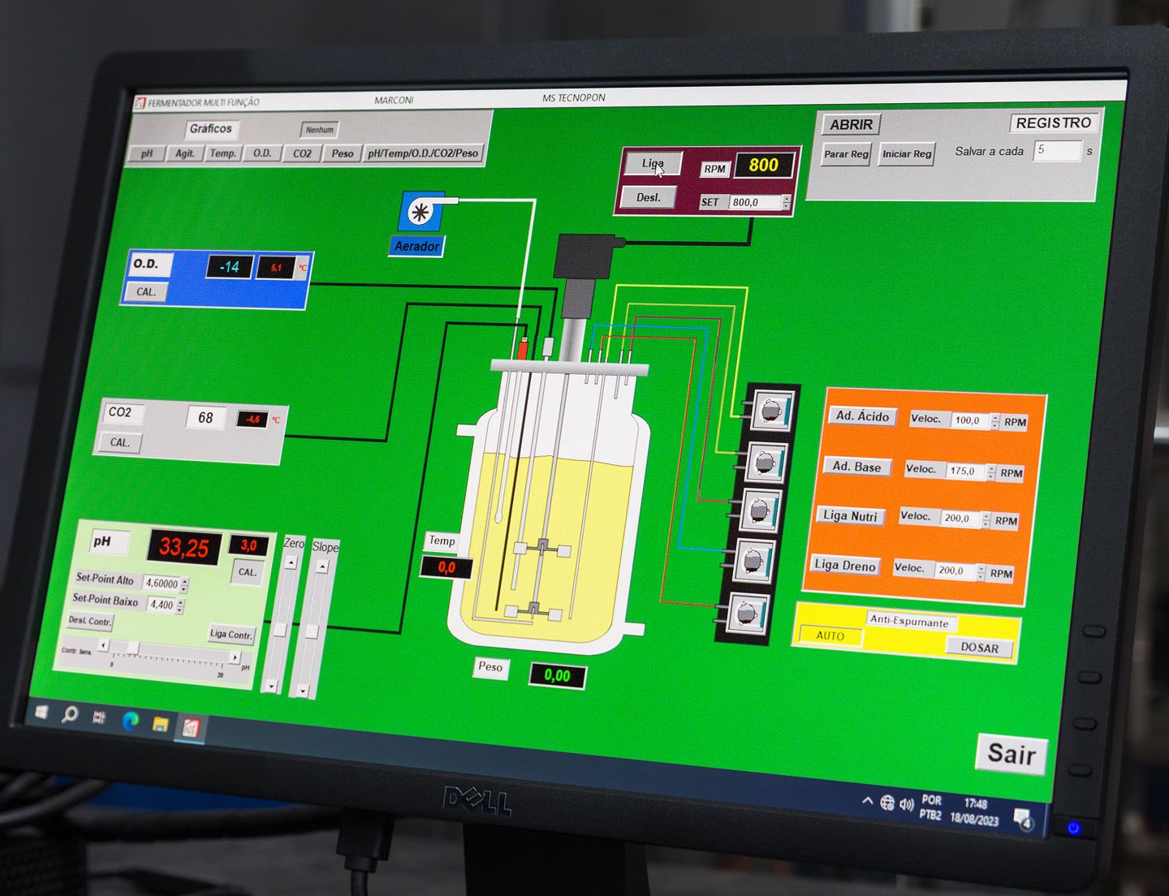The height and width of the screenshot is (896, 1169).
Task: Turn agitation off with Desl.
Action: point(648,197)
